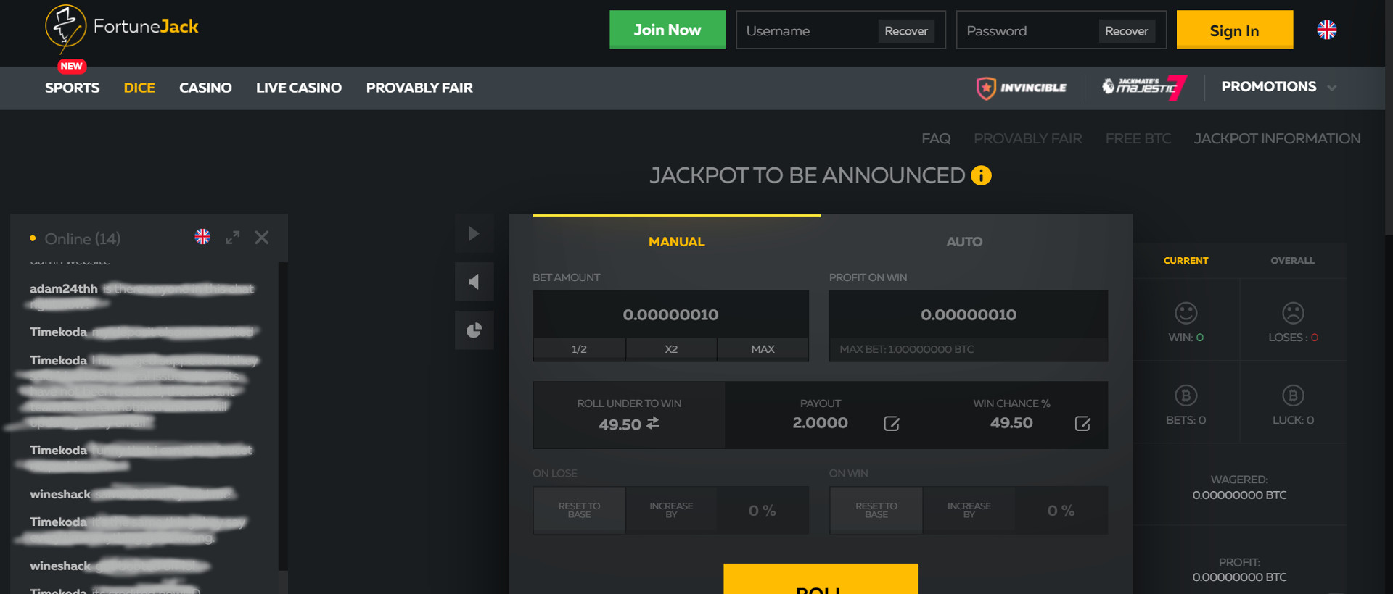The height and width of the screenshot is (594, 1393).
Task: Select On Win Reset To Base
Action: [x=876, y=510]
